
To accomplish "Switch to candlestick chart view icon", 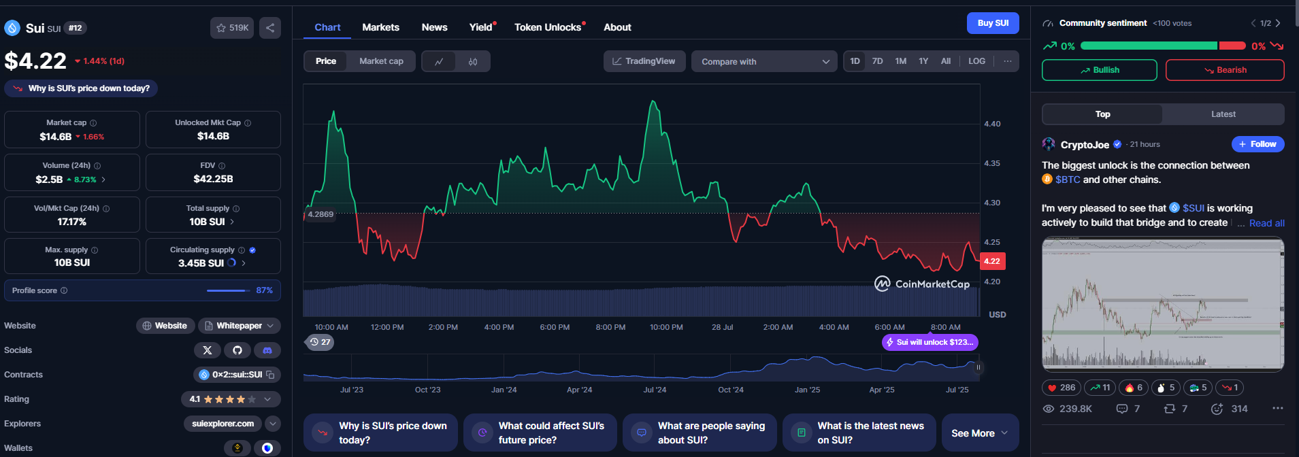I will pyautogui.click(x=473, y=61).
